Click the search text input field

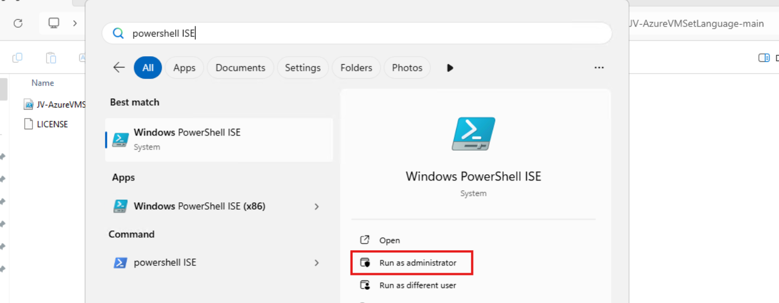coord(365,34)
